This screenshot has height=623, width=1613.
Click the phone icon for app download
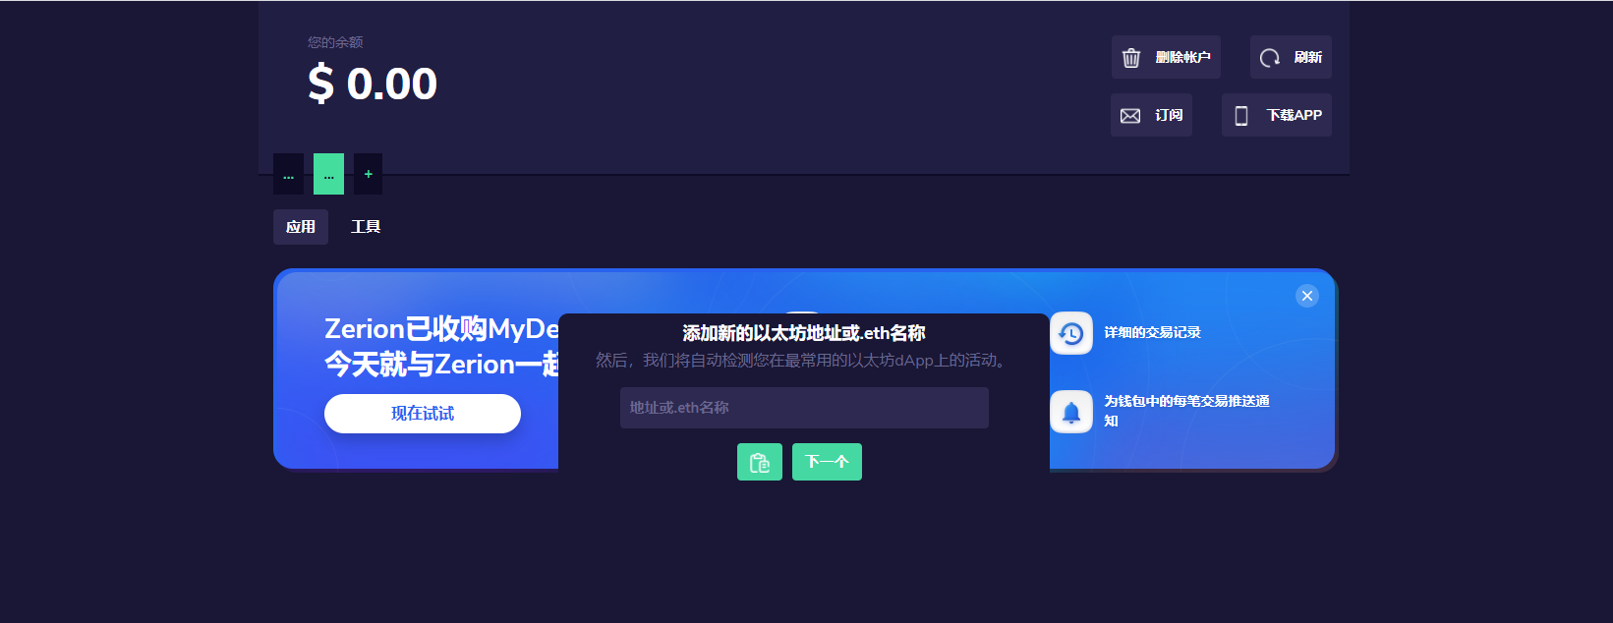click(x=1241, y=116)
